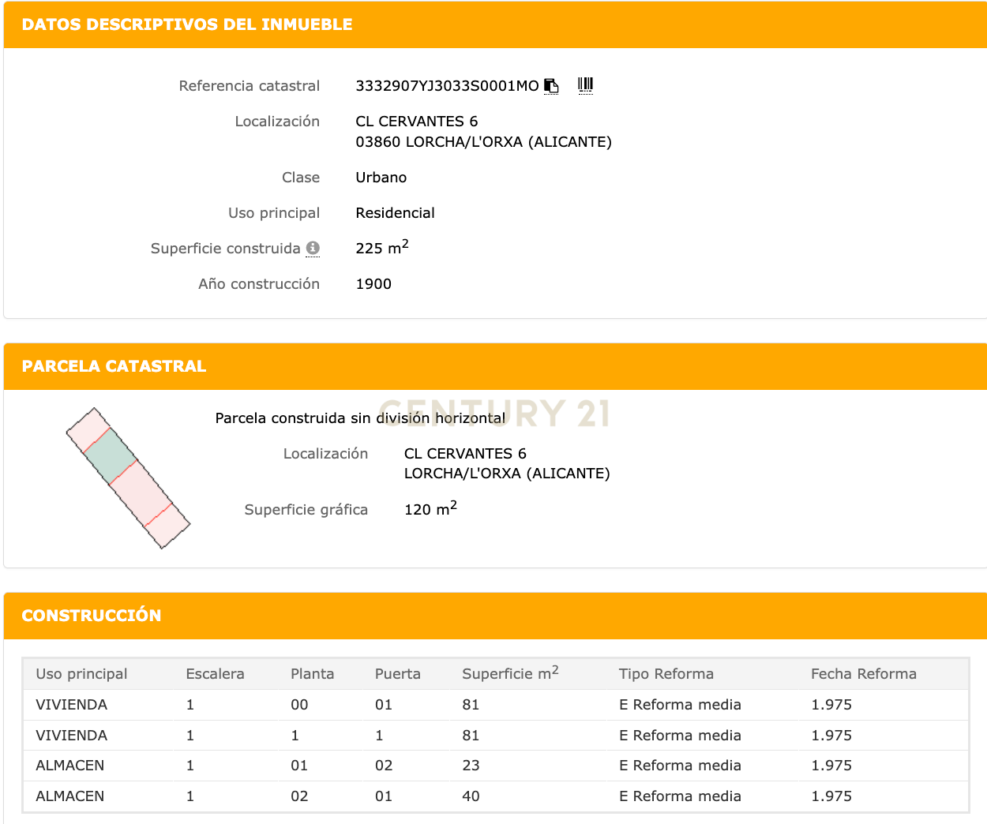The image size is (987, 824).
Task: Copy the cadastral reference to clipboard
Action: 551,86
